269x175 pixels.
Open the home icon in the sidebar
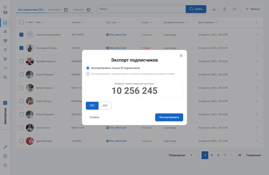5,23
